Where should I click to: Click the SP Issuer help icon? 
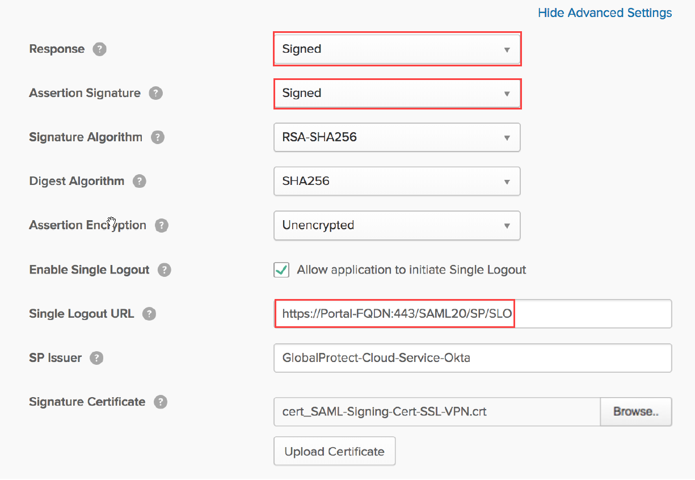point(97,358)
